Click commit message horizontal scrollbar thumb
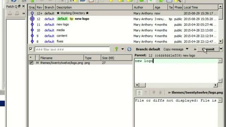 143,85
